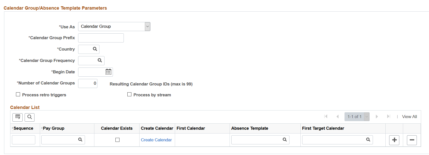This screenshot has height=155, width=429.
Task: Open the Country lookup search icon
Action: 95,49
